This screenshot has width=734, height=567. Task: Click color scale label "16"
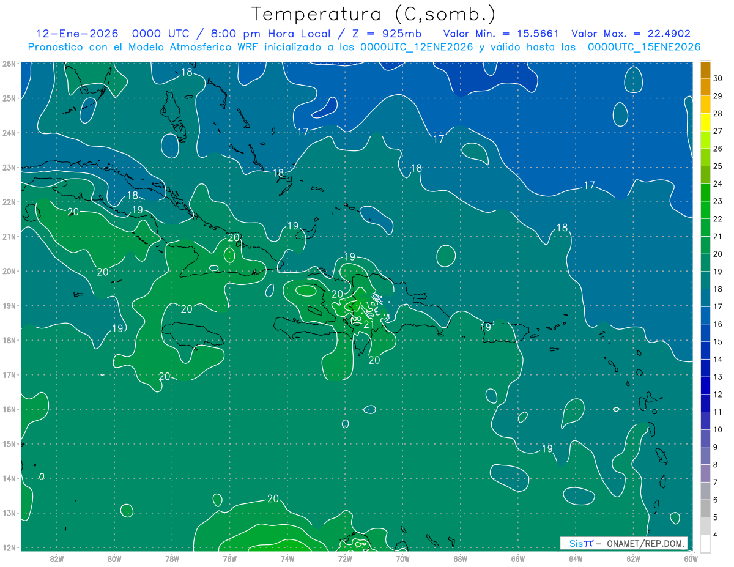(x=718, y=324)
